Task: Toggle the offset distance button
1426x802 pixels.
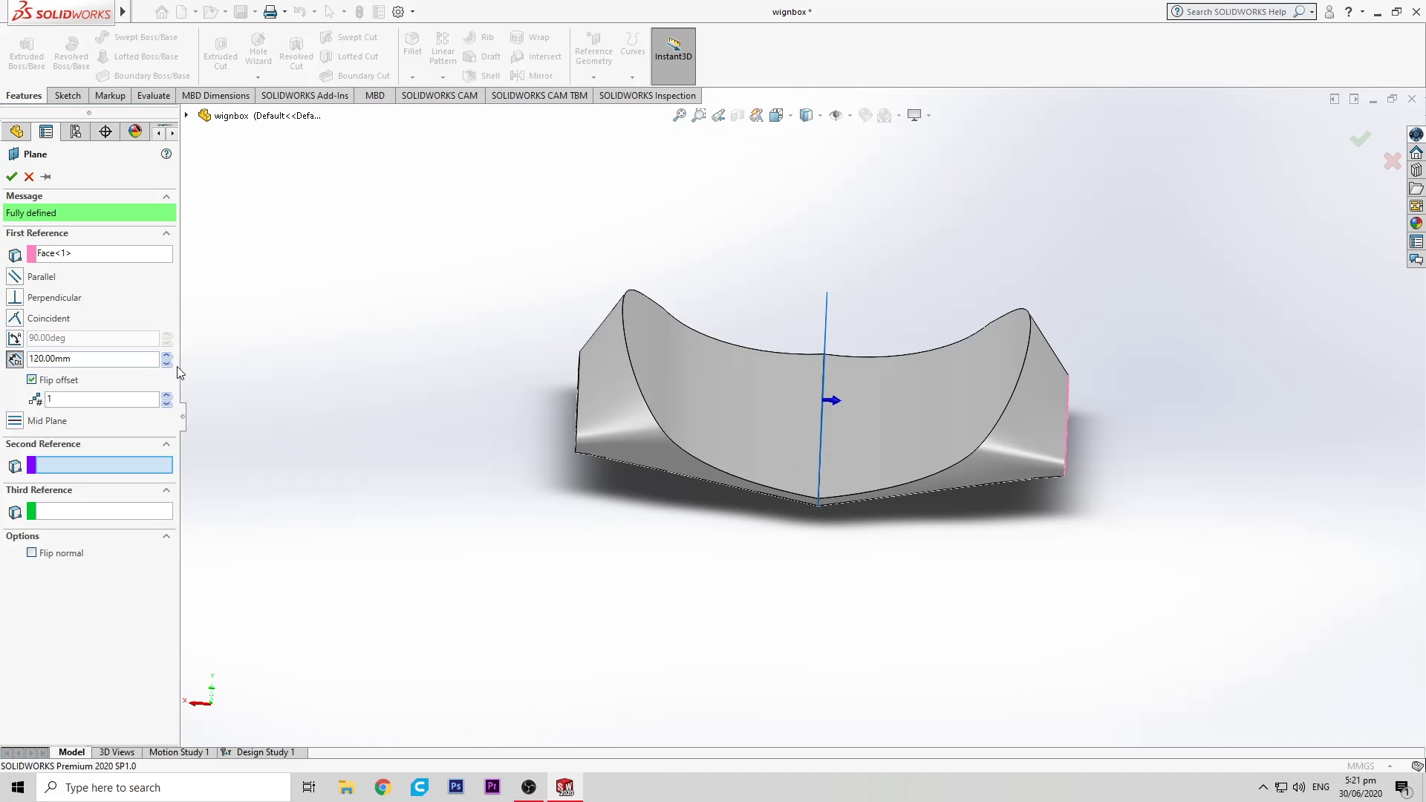Action: click(x=14, y=359)
